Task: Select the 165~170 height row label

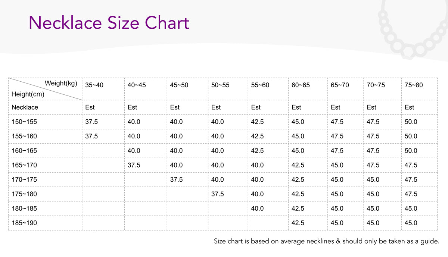Action: pos(24,165)
